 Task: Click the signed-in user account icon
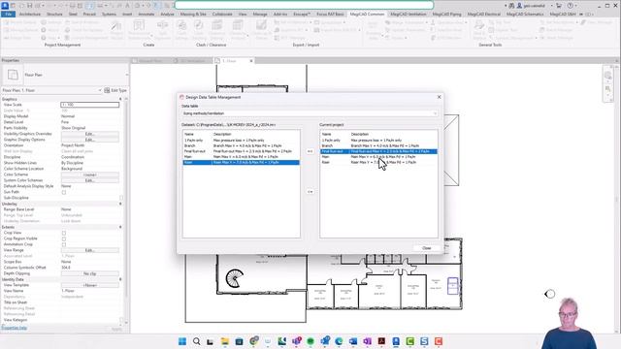pos(519,6)
